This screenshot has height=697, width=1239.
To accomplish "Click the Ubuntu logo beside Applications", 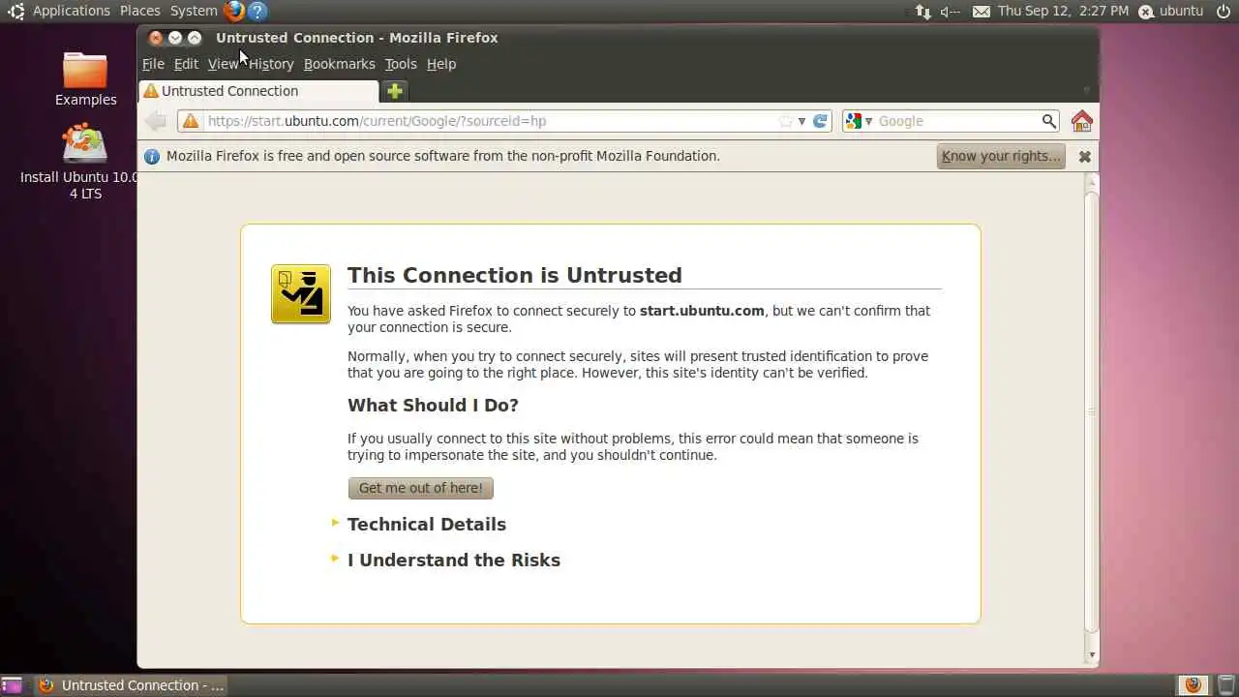I will (x=15, y=12).
